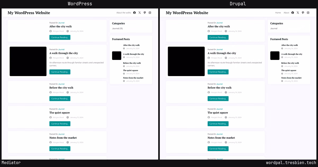Continue Reading 'A walk through the city' in WordPress pane
Viewport: 318px width, 167px height.
(x=60, y=72)
